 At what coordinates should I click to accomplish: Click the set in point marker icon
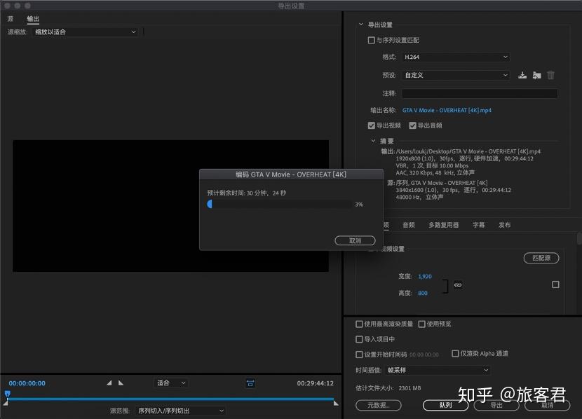[x=109, y=383]
